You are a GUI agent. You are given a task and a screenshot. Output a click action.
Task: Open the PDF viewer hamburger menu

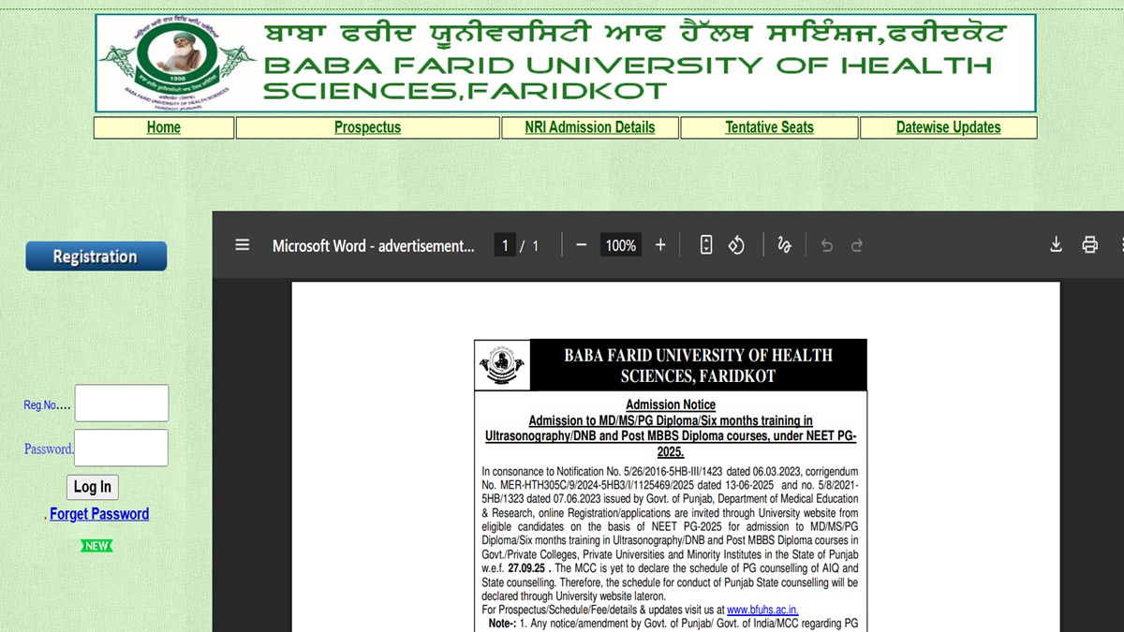click(242, 244)
